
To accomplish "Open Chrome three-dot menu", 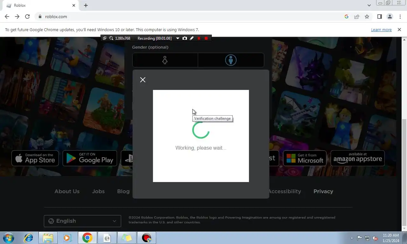I will pyautogui.click(x=400, y=17).
